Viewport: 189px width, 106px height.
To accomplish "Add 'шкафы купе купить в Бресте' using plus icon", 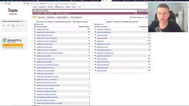I will click(x=35, y=32).
